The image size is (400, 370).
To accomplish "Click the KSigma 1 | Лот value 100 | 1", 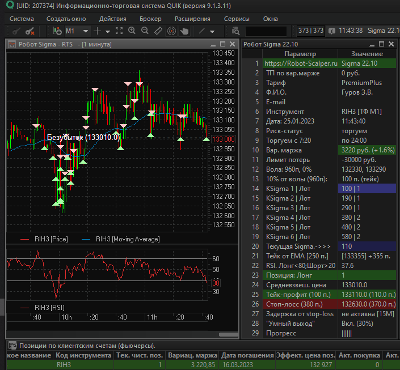I will tap(367, 189).
